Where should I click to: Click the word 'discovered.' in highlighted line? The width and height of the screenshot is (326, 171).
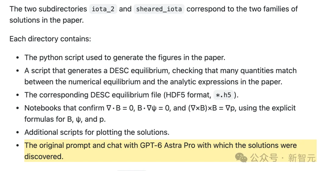pyautogui.click(x=44, y=156)
